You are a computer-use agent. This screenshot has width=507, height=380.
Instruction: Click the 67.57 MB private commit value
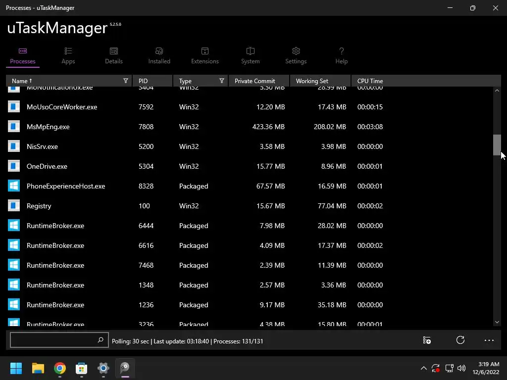270,186
